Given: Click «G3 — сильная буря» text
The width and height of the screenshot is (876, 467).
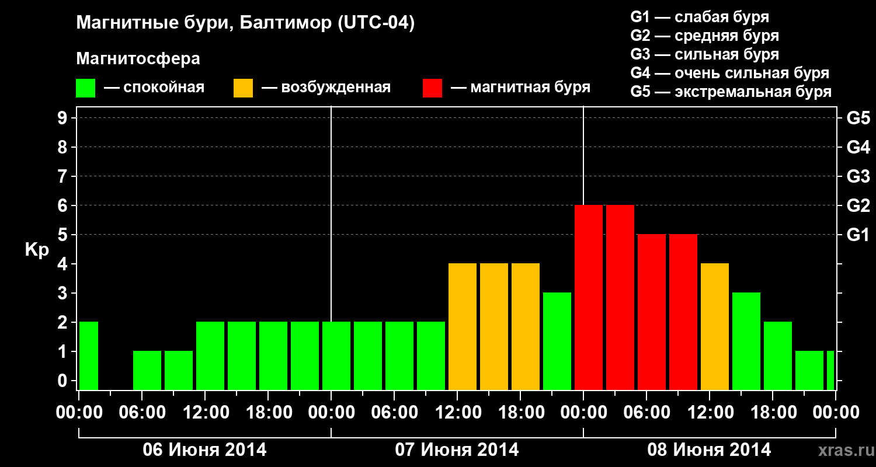Looking at the screenshot, I should [x=704, y=54].
